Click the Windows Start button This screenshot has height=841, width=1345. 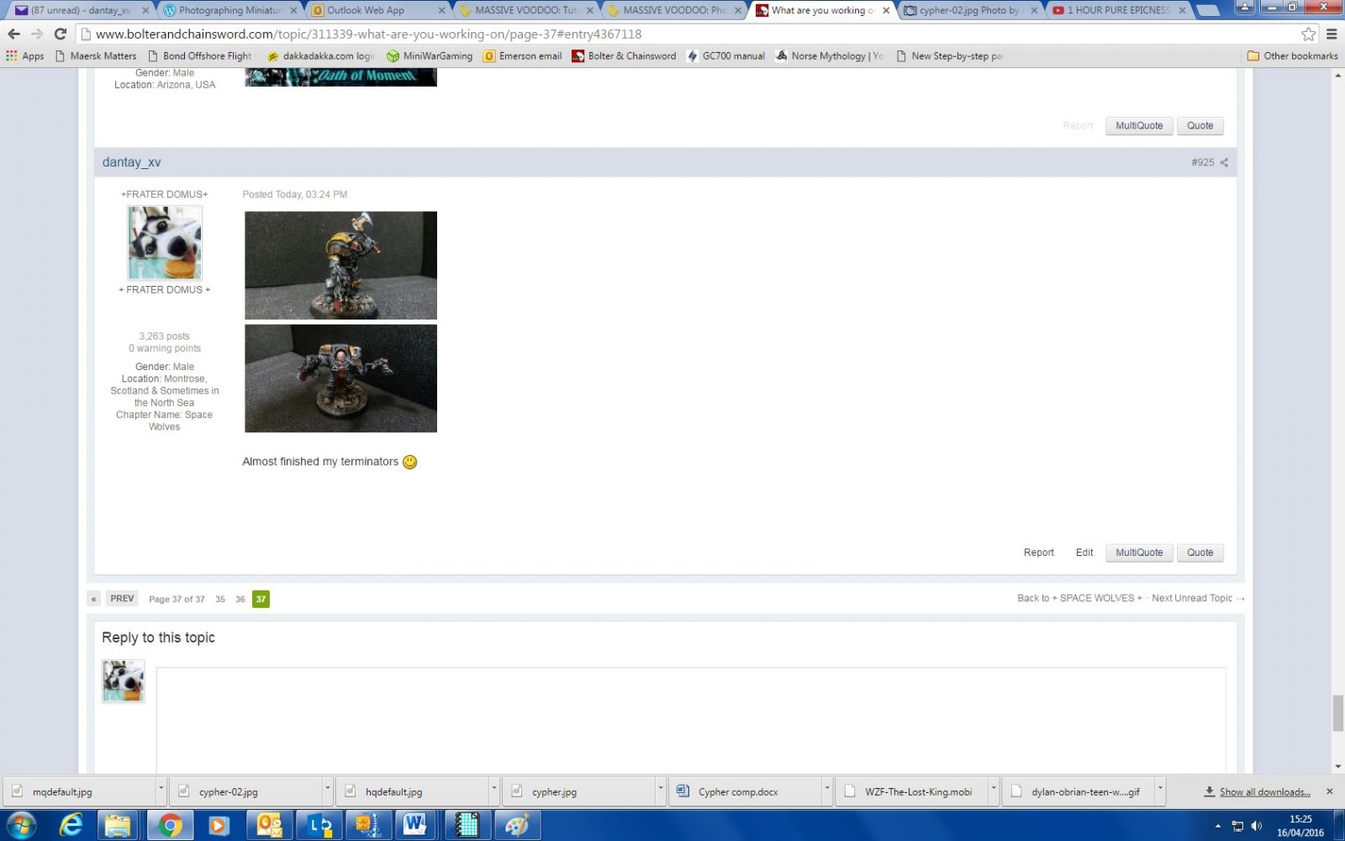[x=21, y=825]
